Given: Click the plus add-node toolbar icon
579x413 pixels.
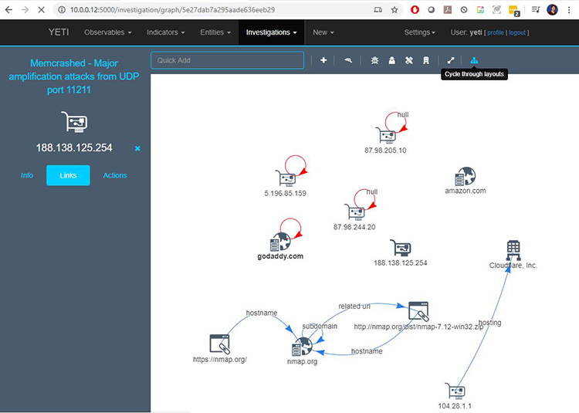Looking at the screenshot, I should click(x=323, y=60).
